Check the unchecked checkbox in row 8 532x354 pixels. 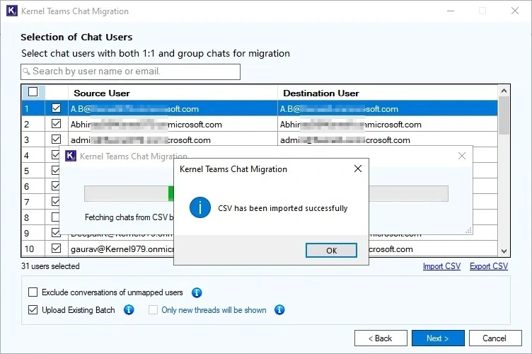pyautogui.click(x=56, y=217)
